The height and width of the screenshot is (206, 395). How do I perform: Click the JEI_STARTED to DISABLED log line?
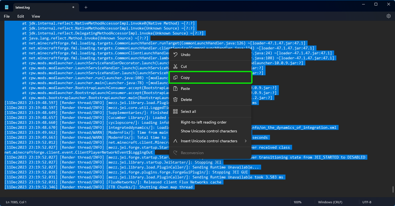[x=186, y=157]
